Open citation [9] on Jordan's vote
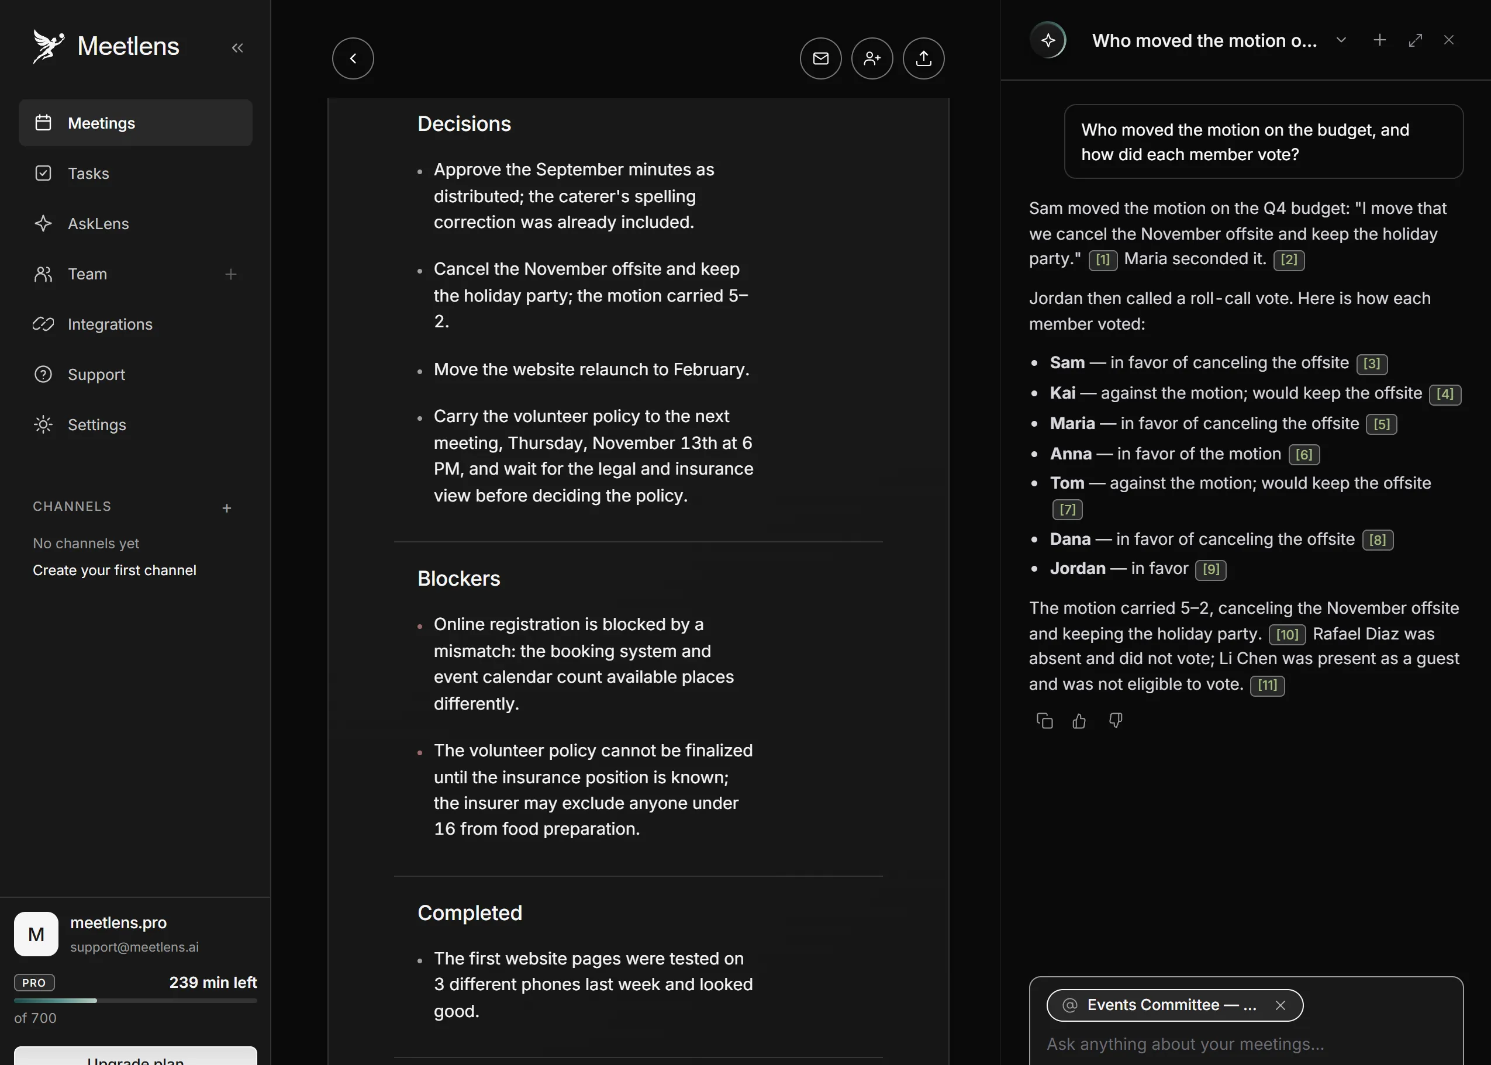 pos(1210,569)
